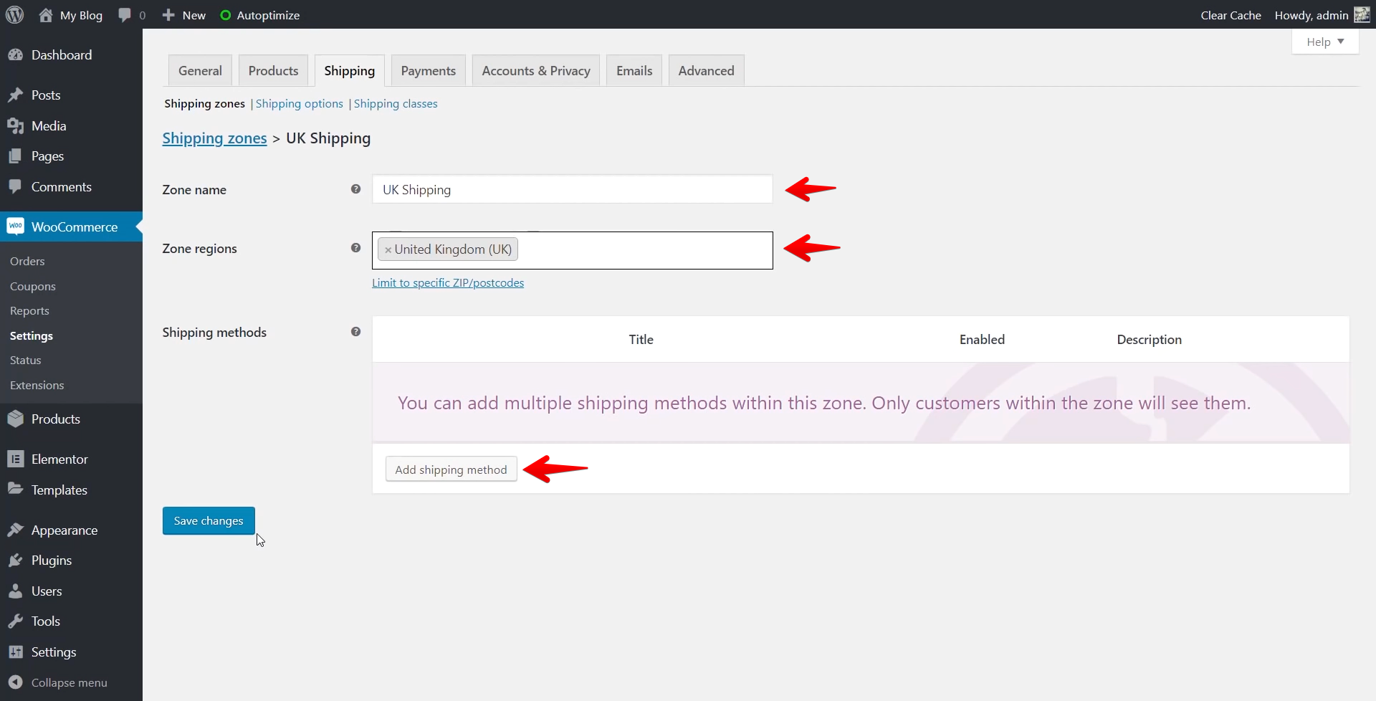Click inside the Zone regions select box
The height and width of the screenshot is (701, 1376).
pyautogui.click(x=644, y=250)
